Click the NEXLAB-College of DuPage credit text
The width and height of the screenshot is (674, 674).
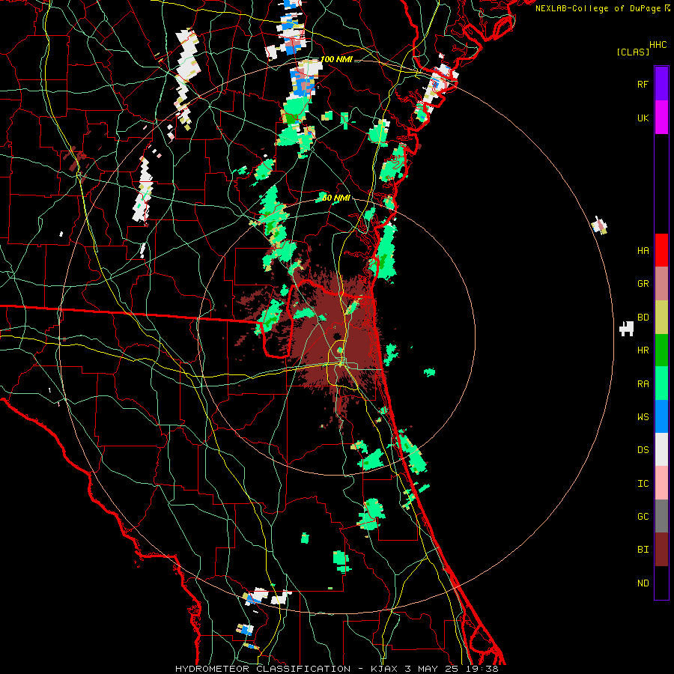point(598,8)
